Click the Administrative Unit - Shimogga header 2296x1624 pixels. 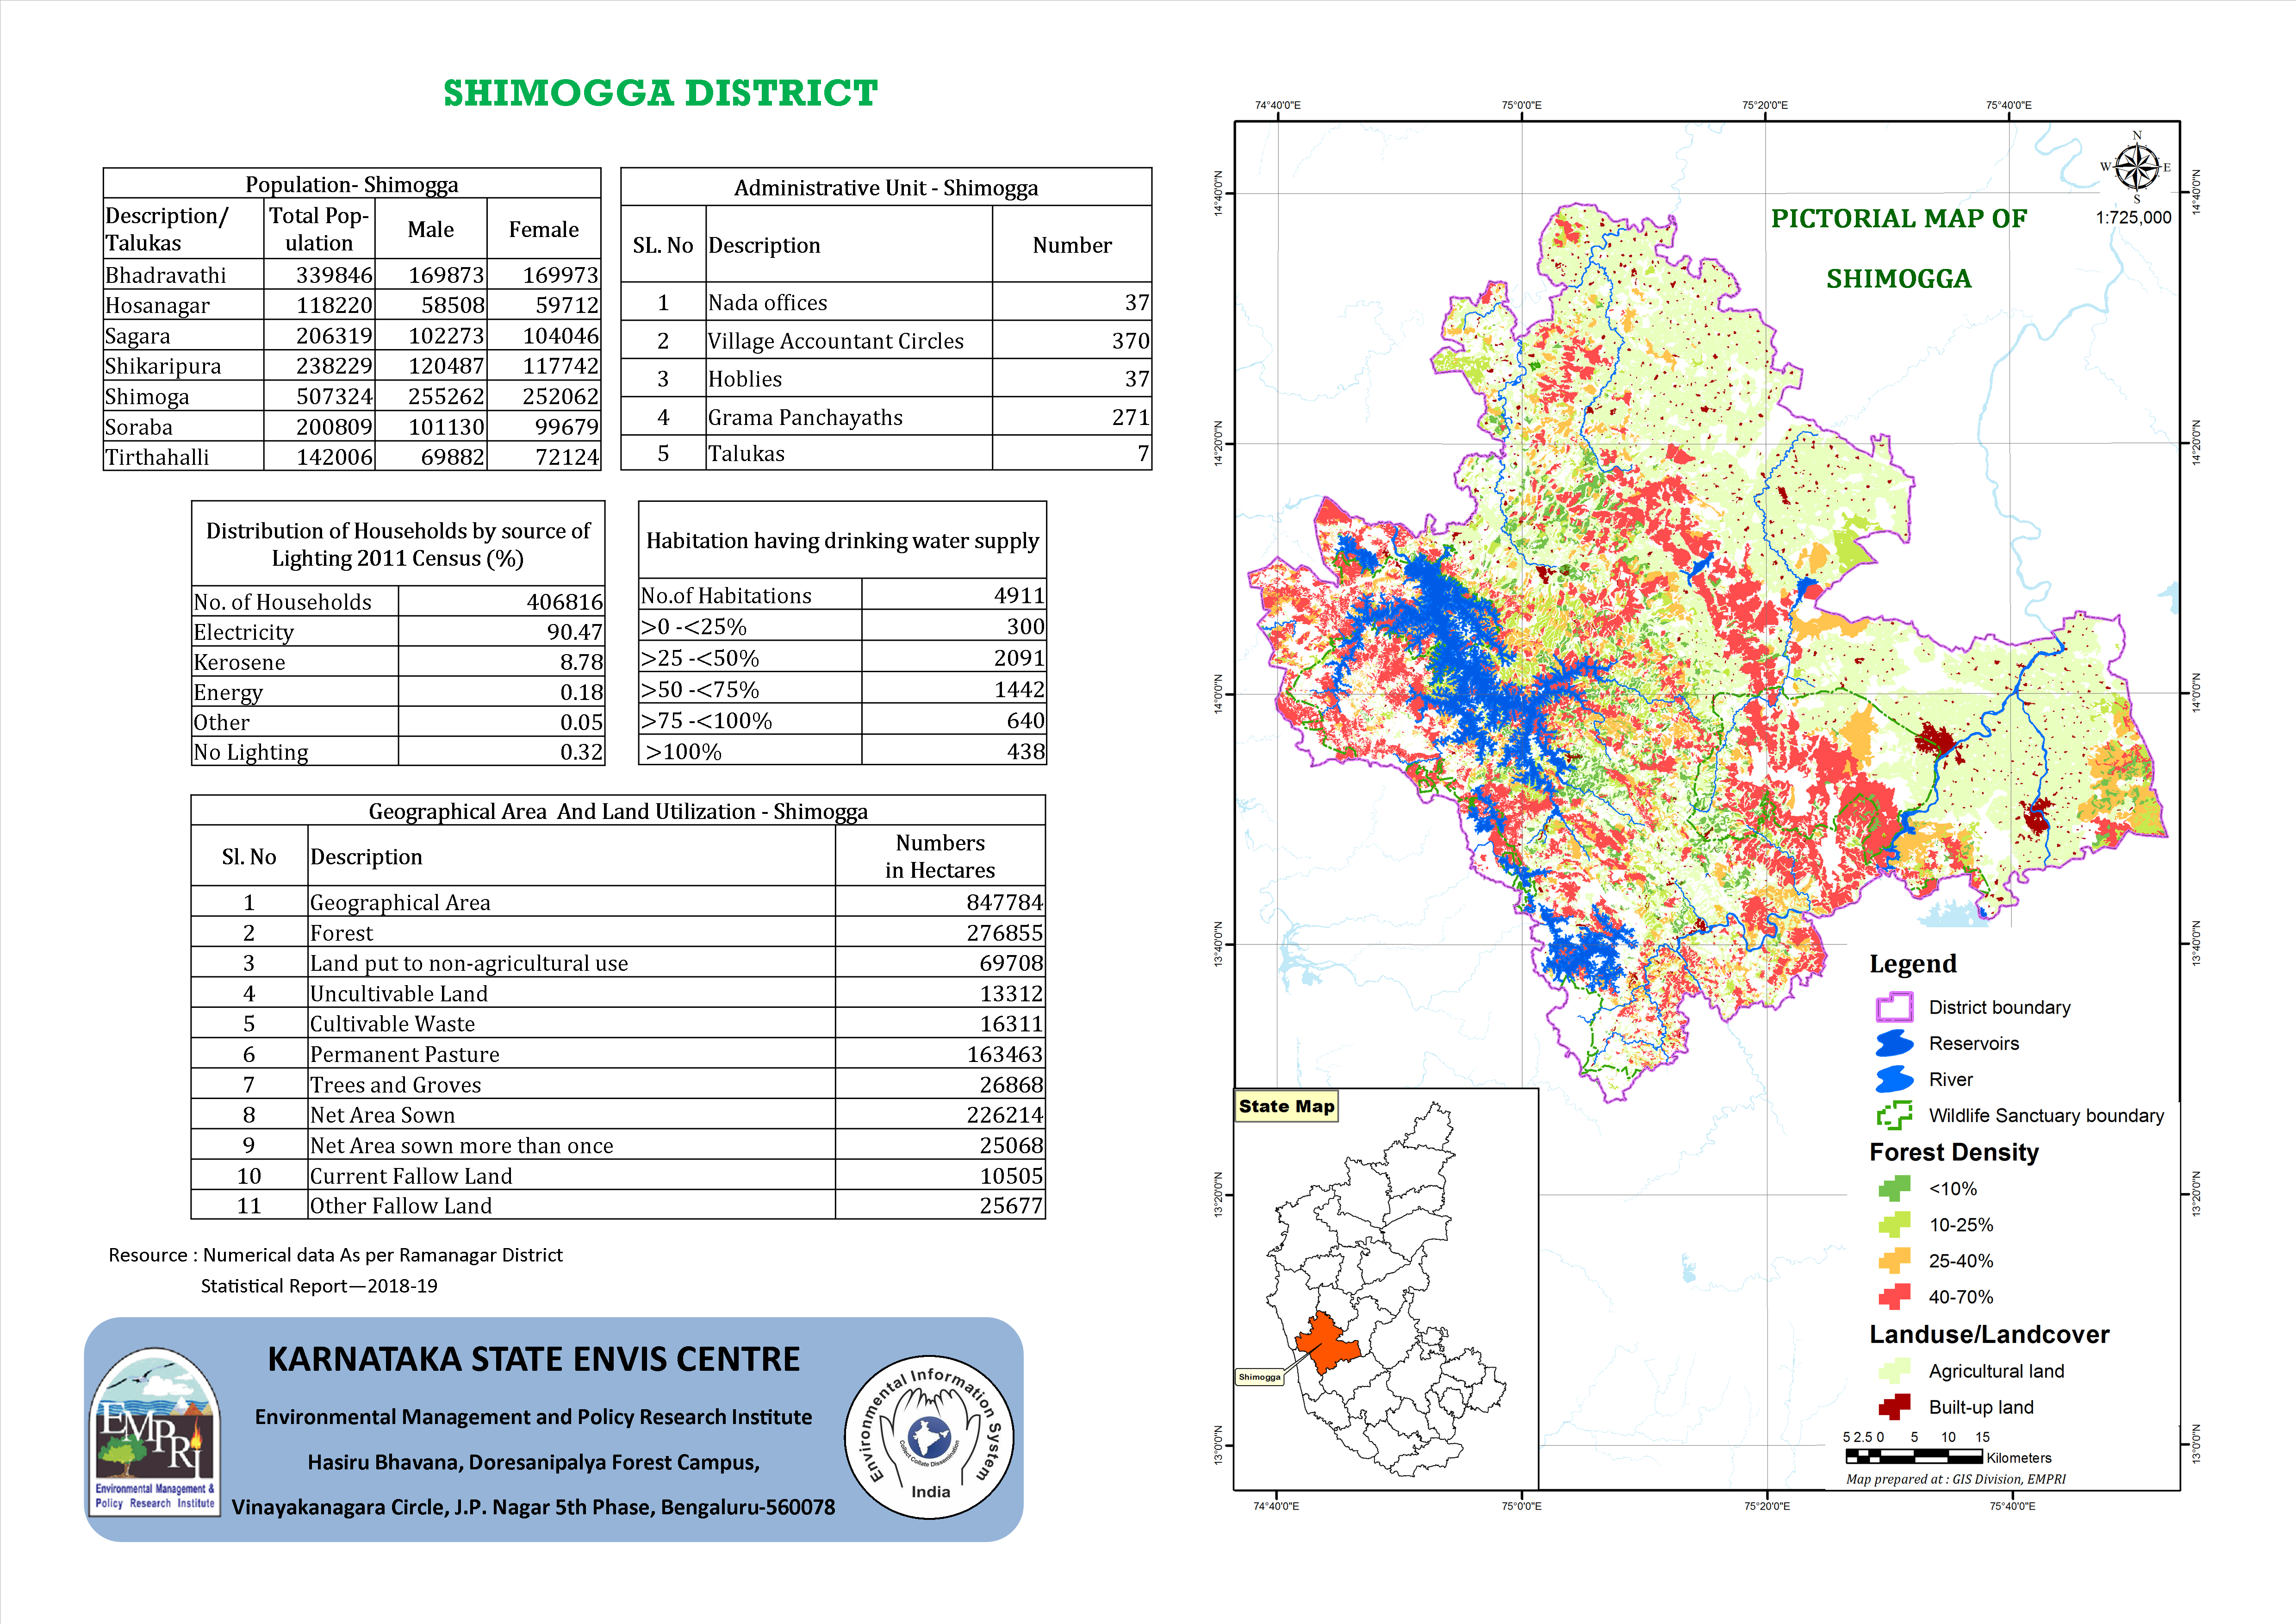[886, 188]
